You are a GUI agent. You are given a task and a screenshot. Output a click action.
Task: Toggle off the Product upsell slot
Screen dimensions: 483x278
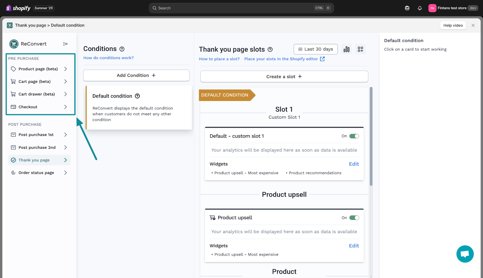(x=354, y=218)
